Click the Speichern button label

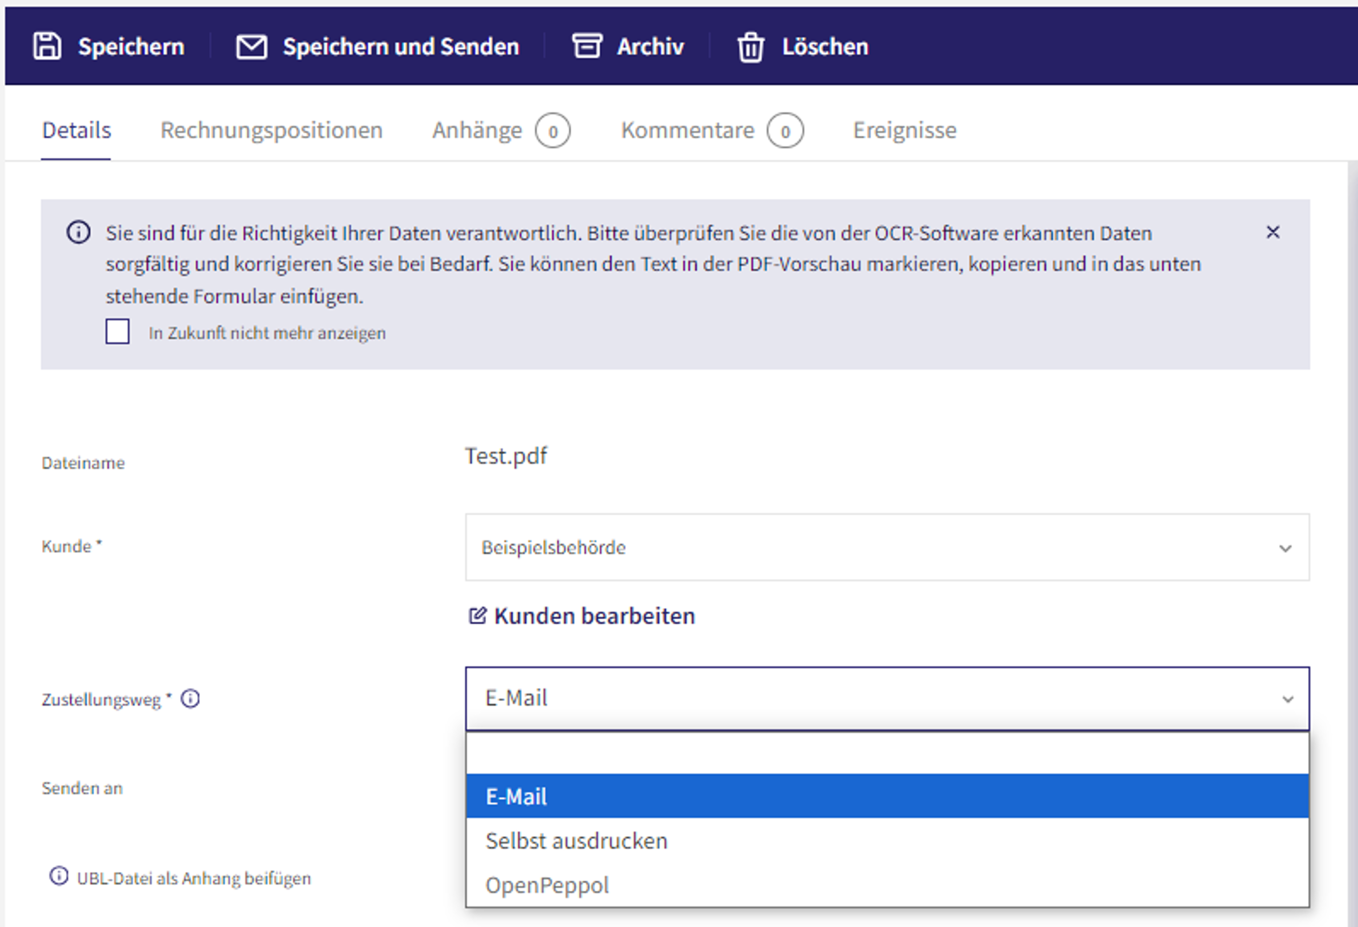(x=131, y=47)
